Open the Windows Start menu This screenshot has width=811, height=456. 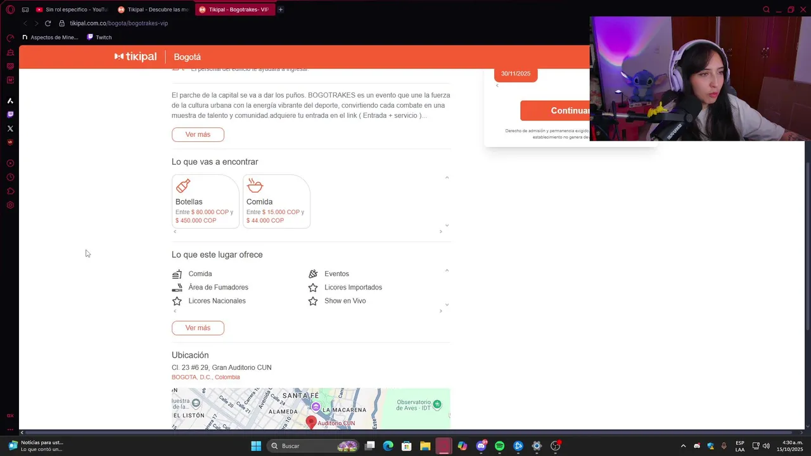(x=256, y=446)
